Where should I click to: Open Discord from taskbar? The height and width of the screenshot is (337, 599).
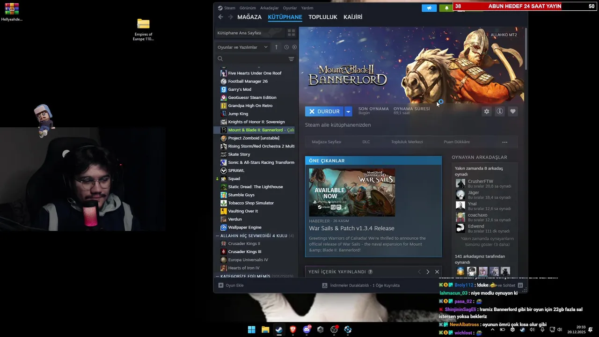pos(307,330)
